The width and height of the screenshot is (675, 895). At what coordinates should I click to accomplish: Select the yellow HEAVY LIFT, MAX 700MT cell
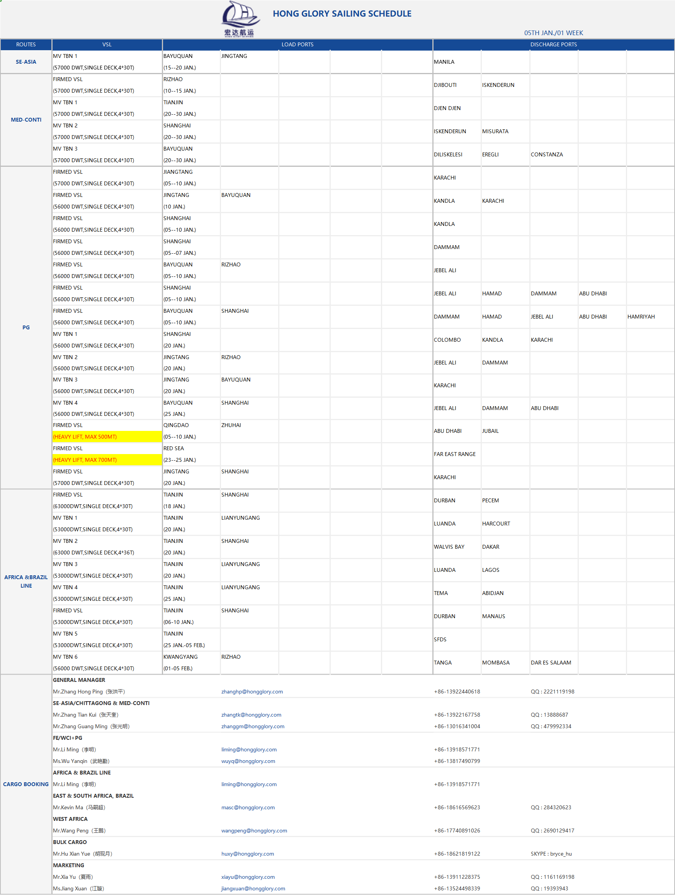107,459
